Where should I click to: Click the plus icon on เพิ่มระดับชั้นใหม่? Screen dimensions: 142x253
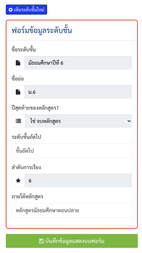[10, 10]
